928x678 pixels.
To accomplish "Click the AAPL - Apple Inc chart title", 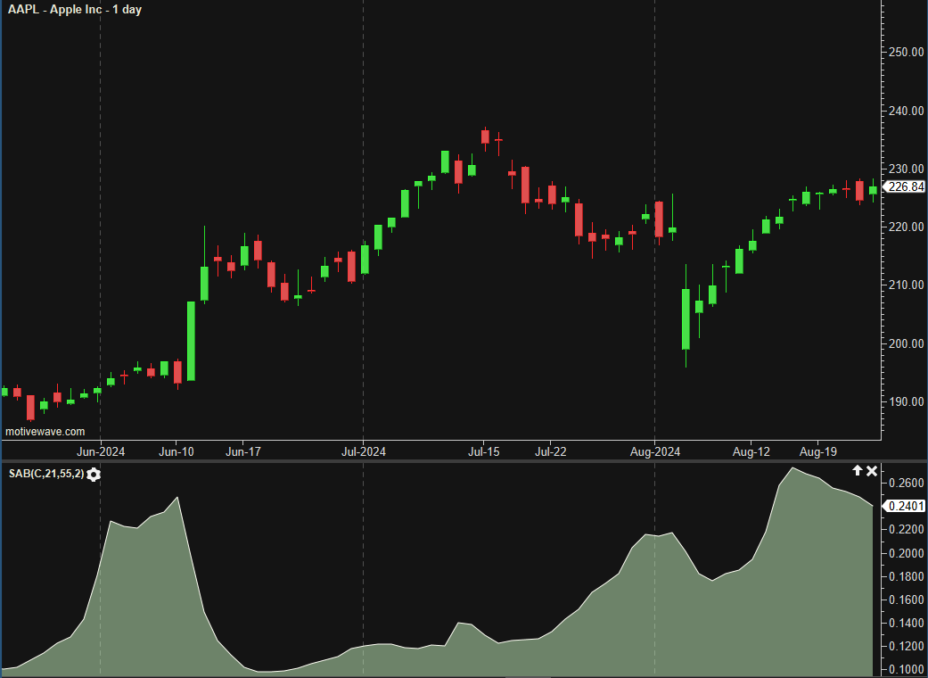I will click(x=75, y=10).
